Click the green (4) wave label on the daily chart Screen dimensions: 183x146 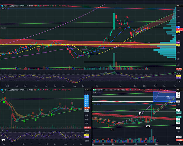[x=132, y=41]
